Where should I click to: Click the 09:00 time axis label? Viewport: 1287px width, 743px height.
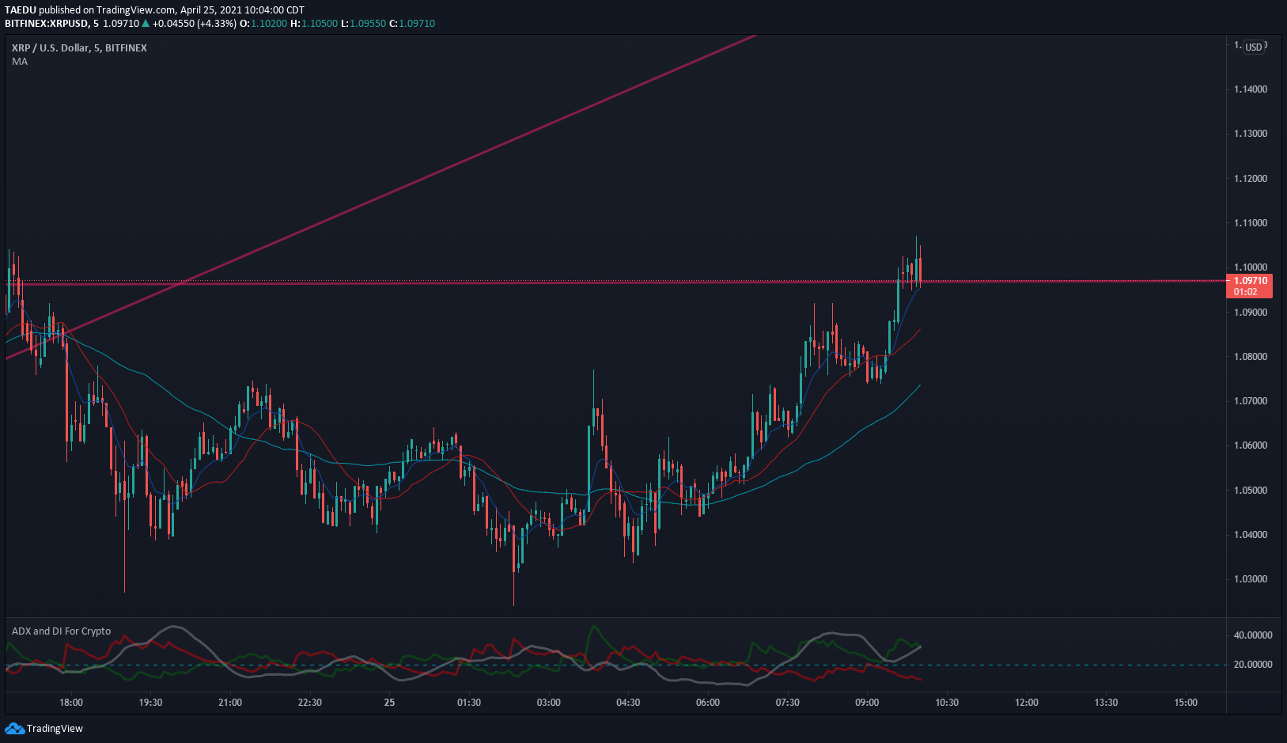(x=867, y=703)
